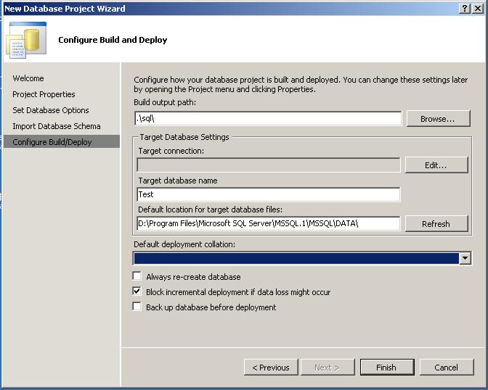Click the Default deployment collation label

(184, 244)
